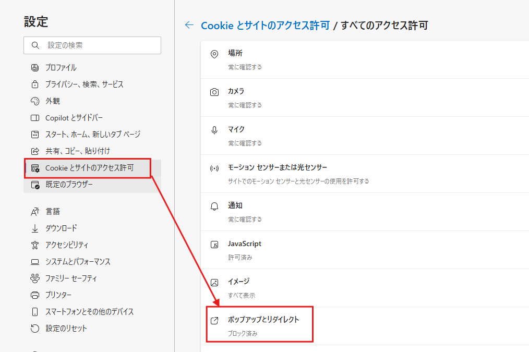Click the microphone icon for マイク
Image resolution: width=529 pixels, height=352 pixels.
pos(214,130)
